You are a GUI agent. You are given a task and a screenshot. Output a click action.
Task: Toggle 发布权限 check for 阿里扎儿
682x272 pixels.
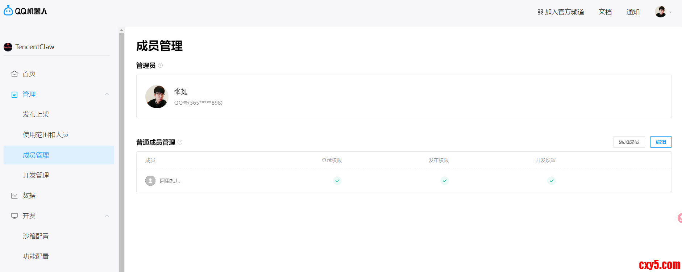[x=445, y=181]
